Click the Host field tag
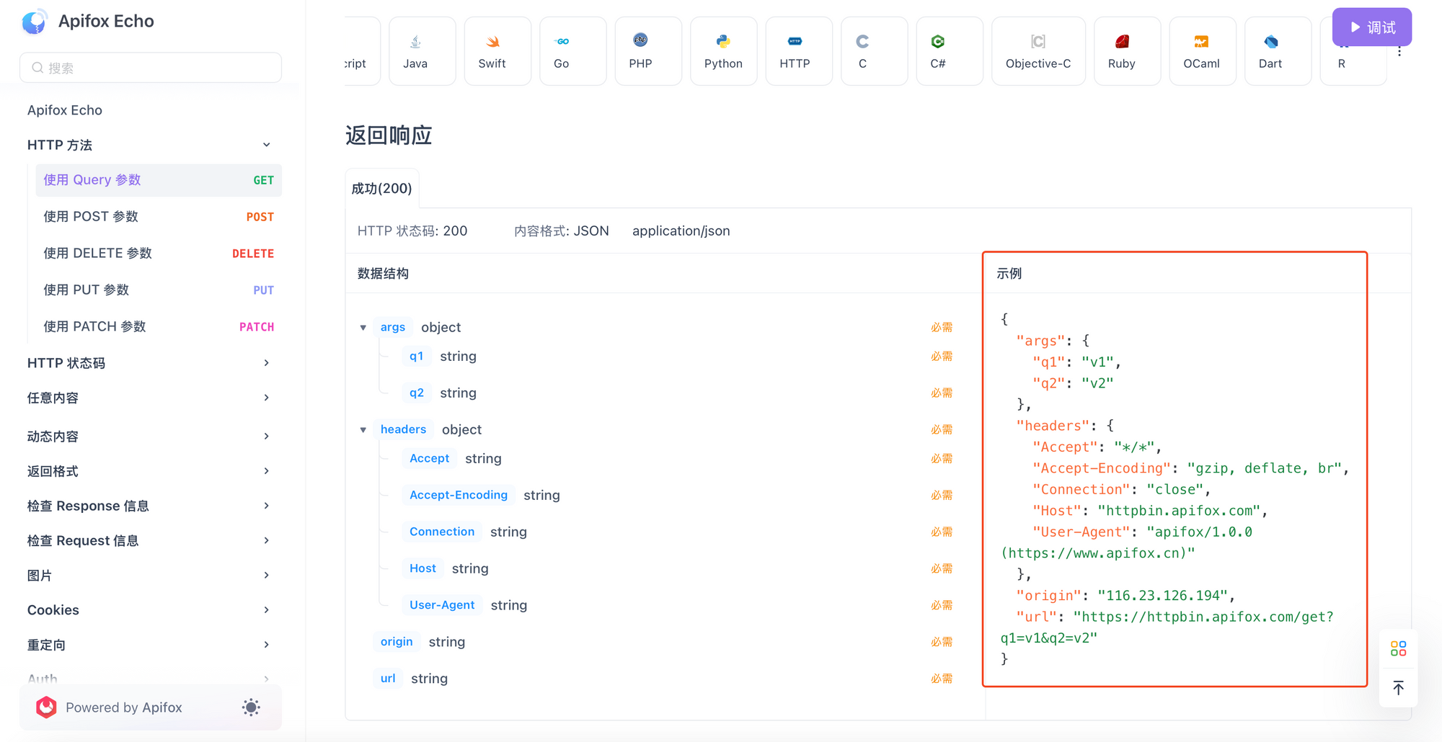The image size is (1442, 742). [423, 568]
